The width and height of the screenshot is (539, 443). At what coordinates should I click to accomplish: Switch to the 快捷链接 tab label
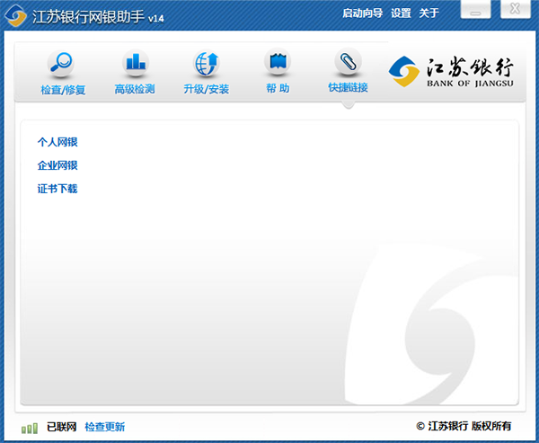[348, 87]
